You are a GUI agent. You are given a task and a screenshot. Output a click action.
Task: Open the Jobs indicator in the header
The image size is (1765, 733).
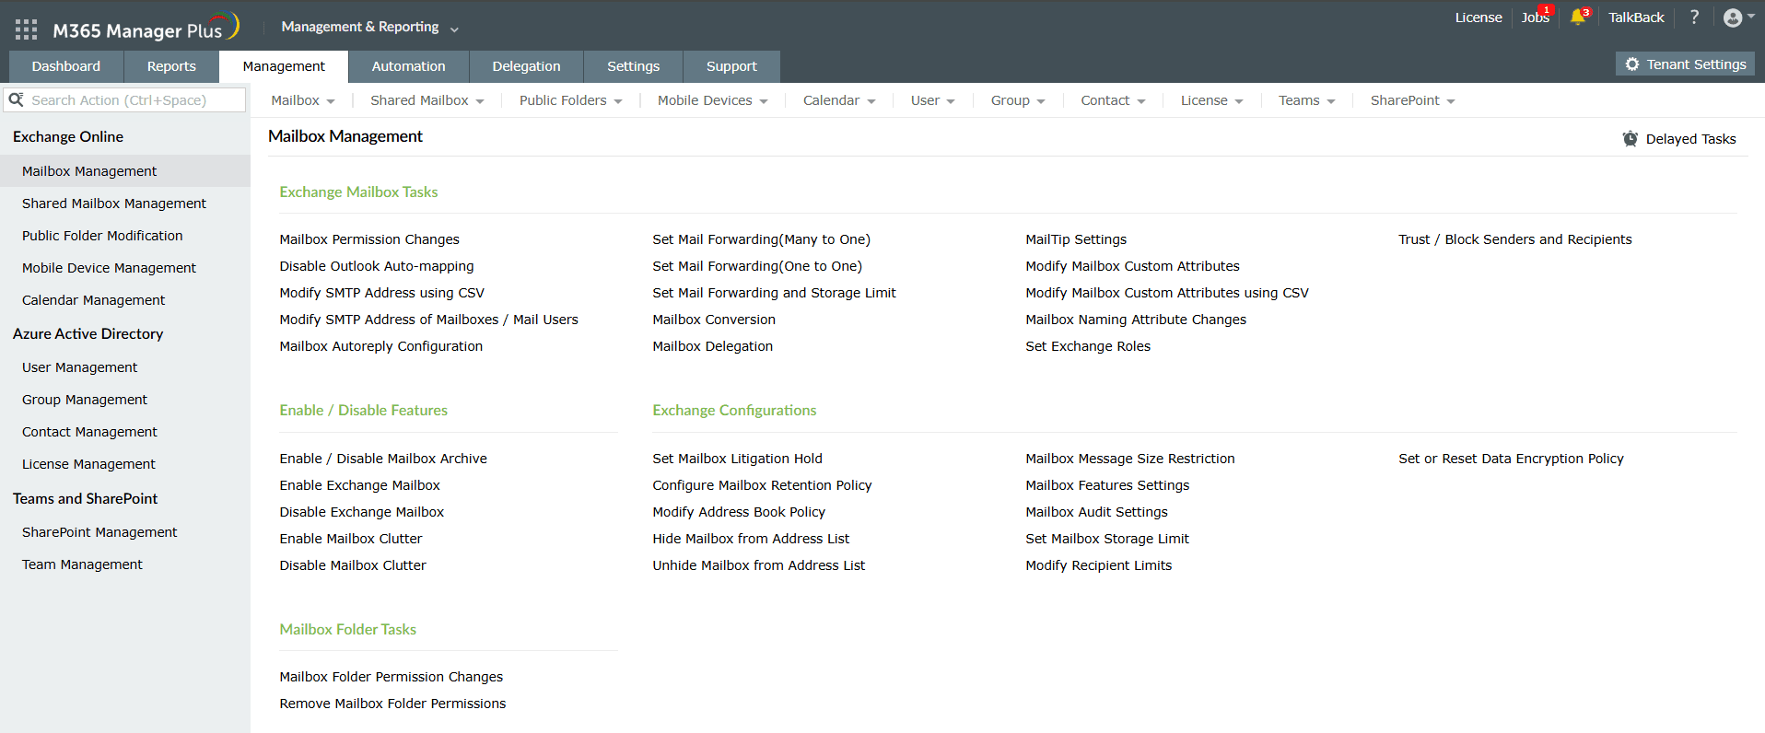click(1535, 17)
